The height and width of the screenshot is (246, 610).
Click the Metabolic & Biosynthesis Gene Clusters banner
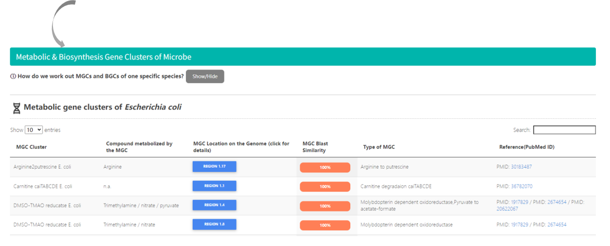[x=302, y=57]
